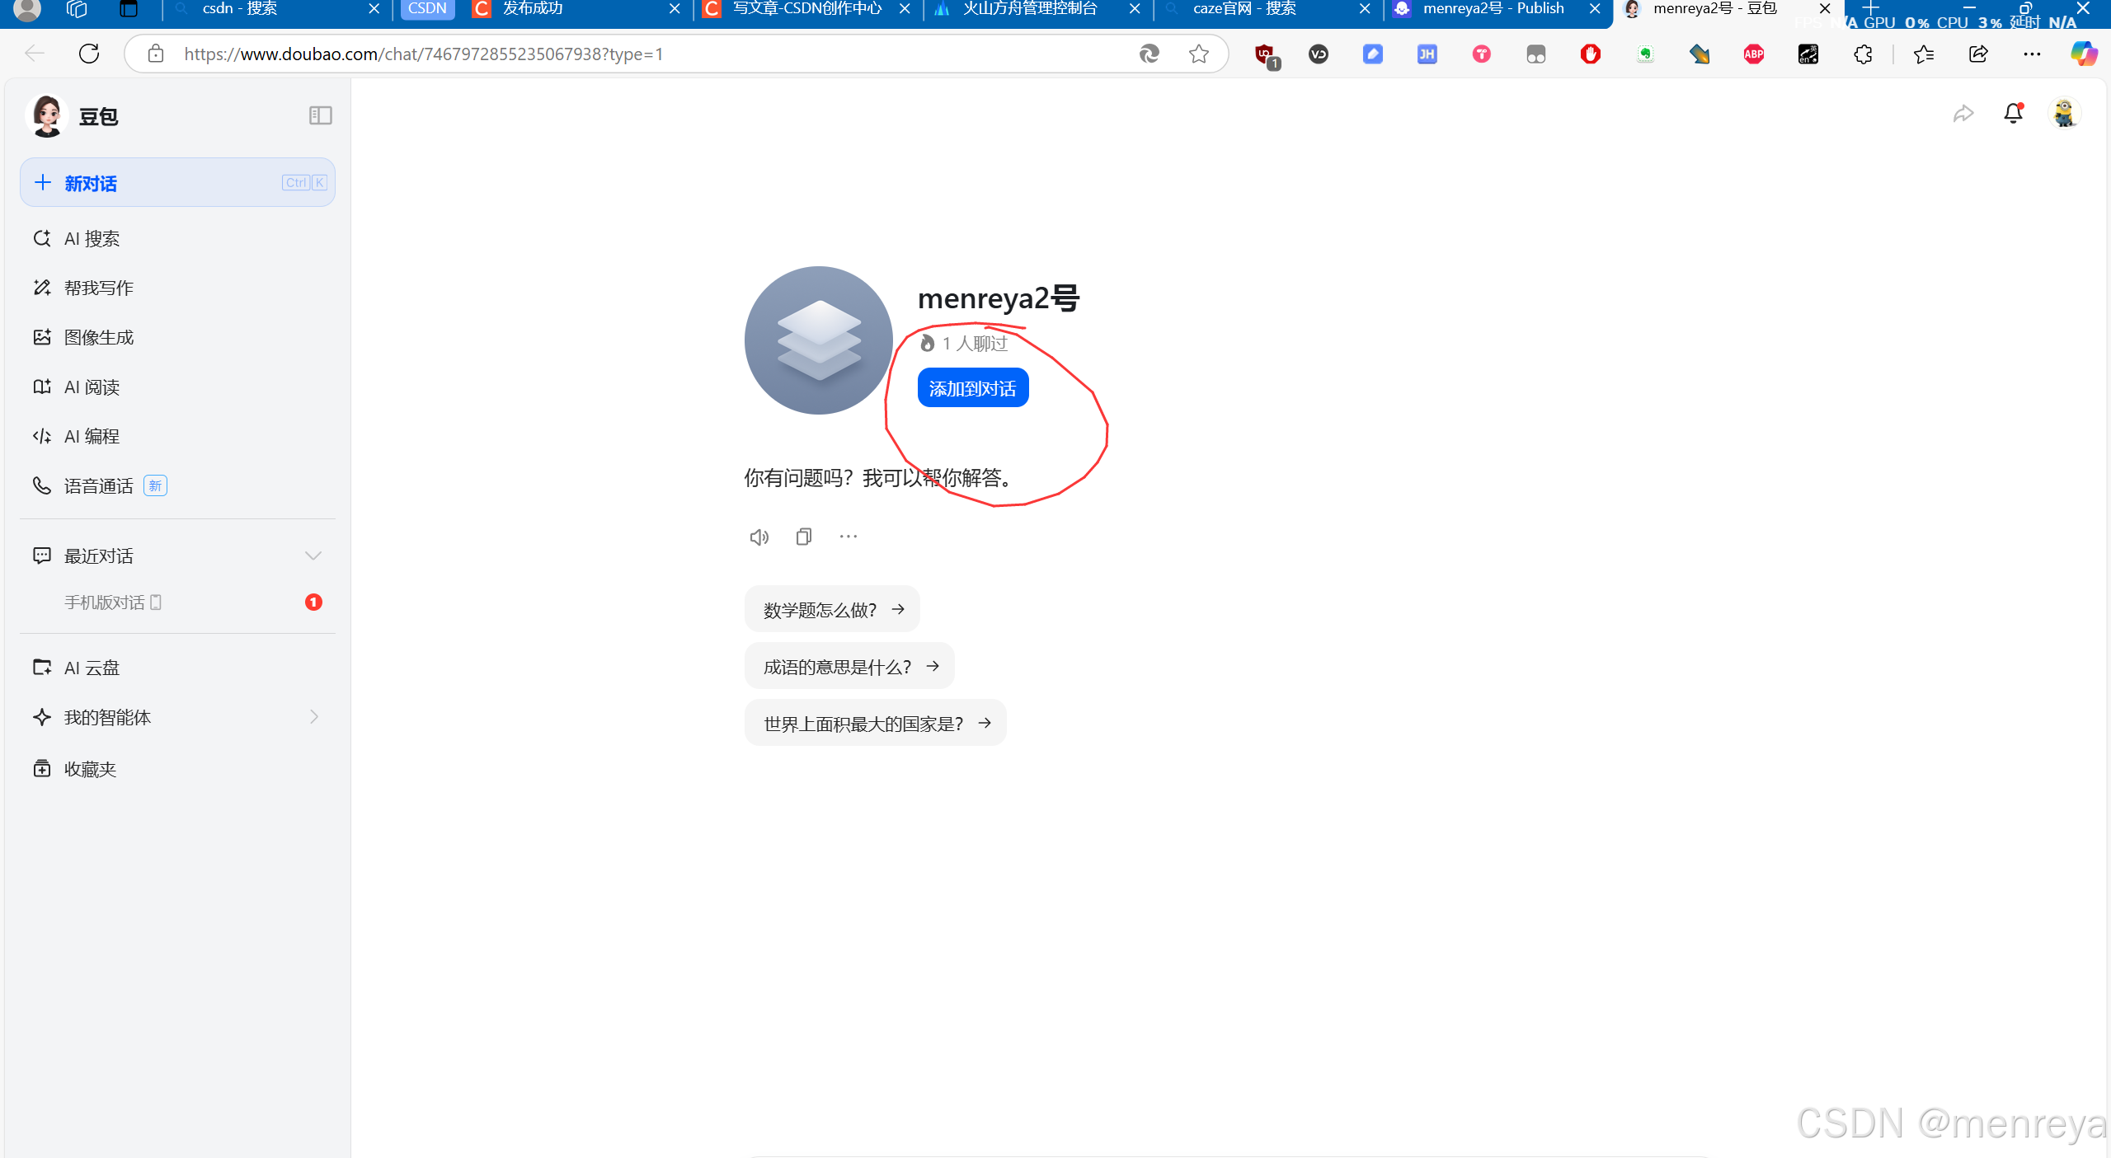Start 语音通话 voice call
The height and width of the screenshot is (1158, 2111).
click(x=98, y=486)
